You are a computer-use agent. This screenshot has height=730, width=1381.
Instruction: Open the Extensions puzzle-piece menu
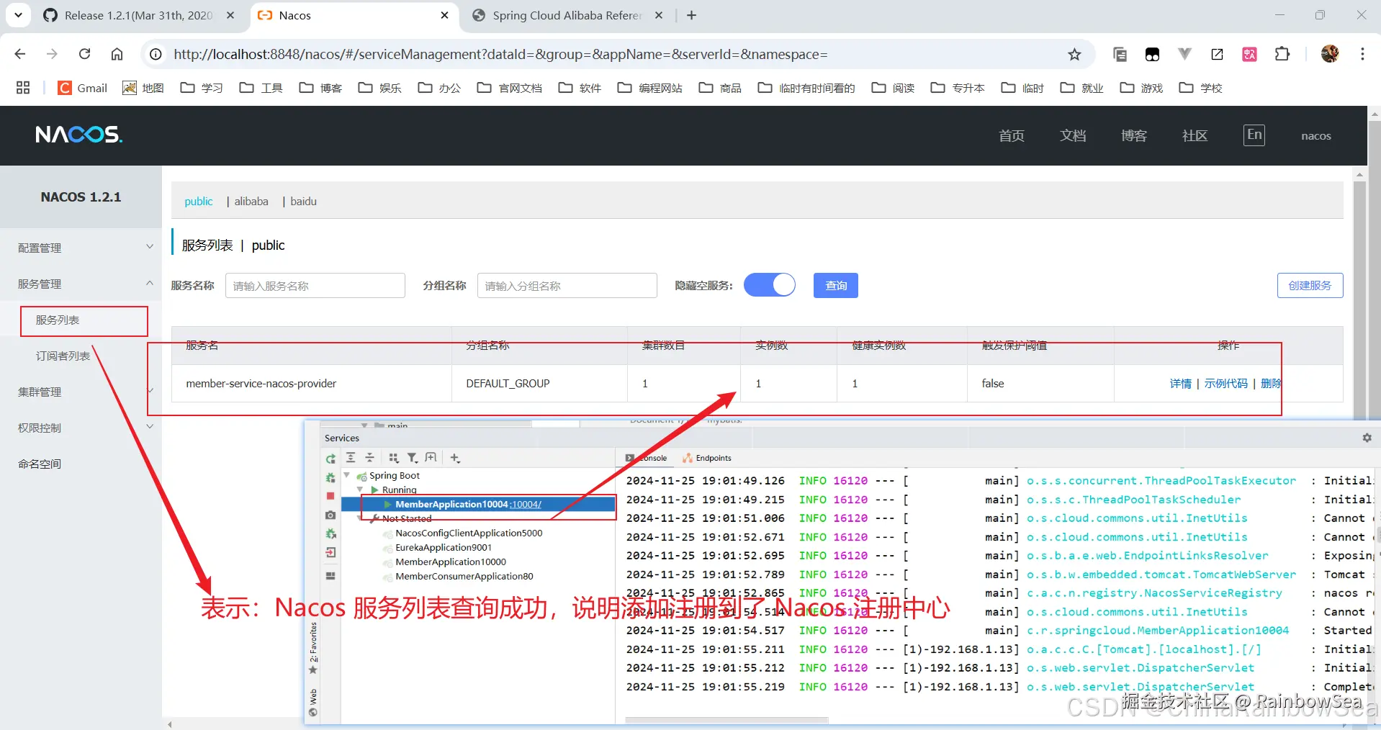pos(1282,54)
